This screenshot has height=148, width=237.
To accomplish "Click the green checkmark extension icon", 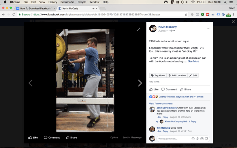I will pyautogui.click(x=203, y=15).
